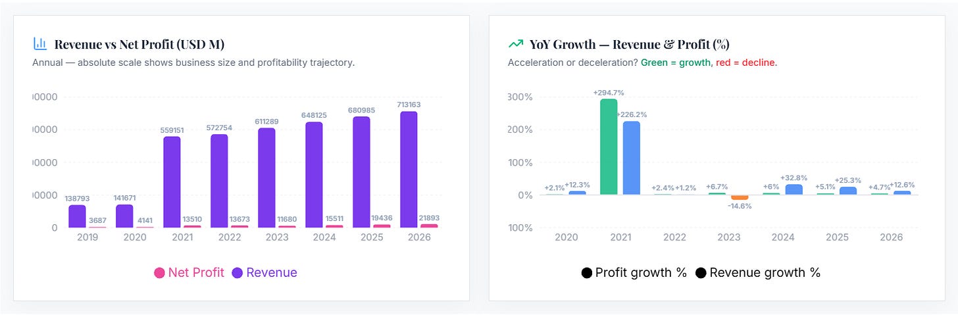Select the 2023 revenue bar labeled 611289

(266, 178)
